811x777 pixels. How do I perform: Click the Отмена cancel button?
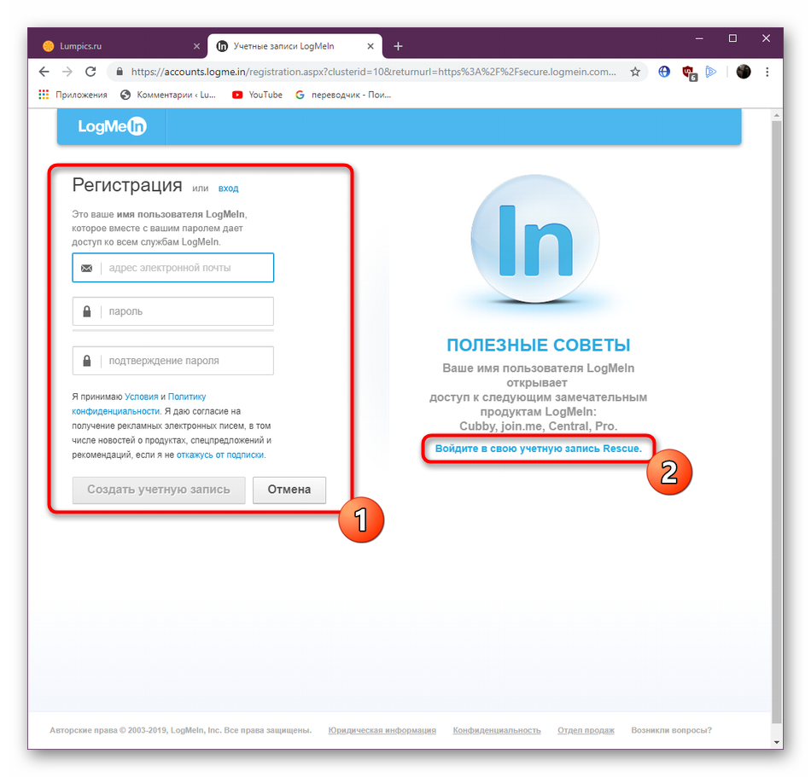pyautogui.click(x=289, y=490)
